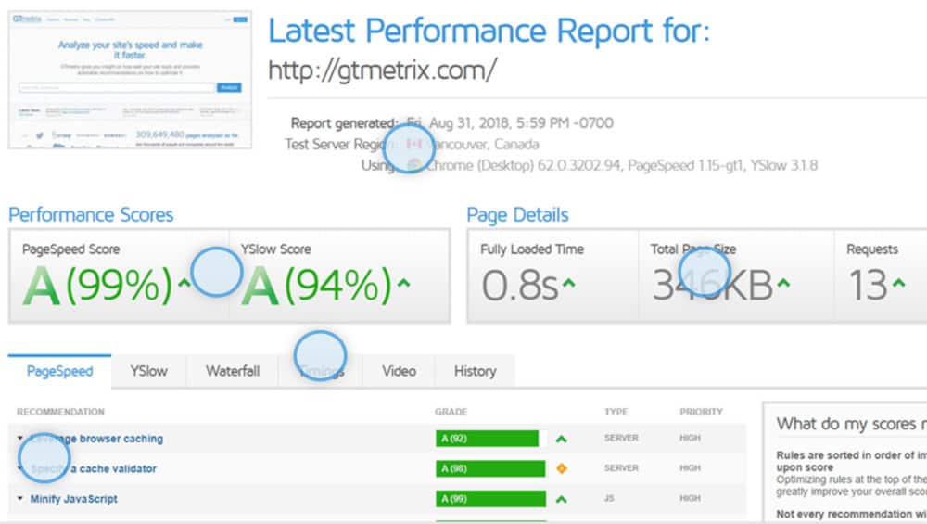The image size is (927, 524).
Task: Click the PRIORITY column header
Action: click(701, 412)
